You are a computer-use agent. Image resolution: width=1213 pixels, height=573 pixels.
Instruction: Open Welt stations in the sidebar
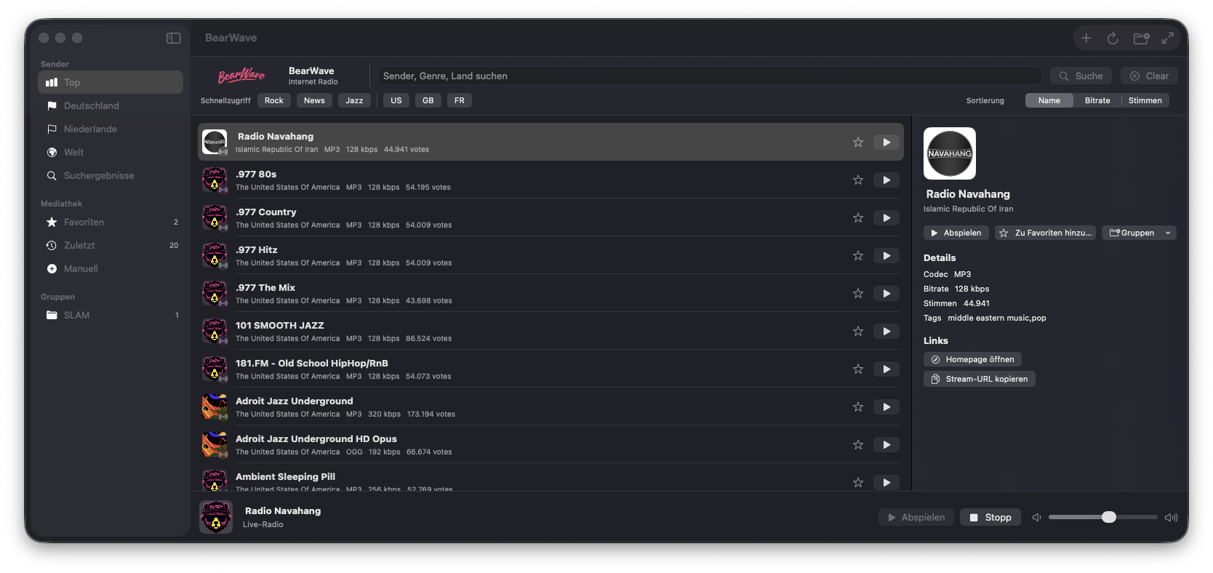click(111, 152)
